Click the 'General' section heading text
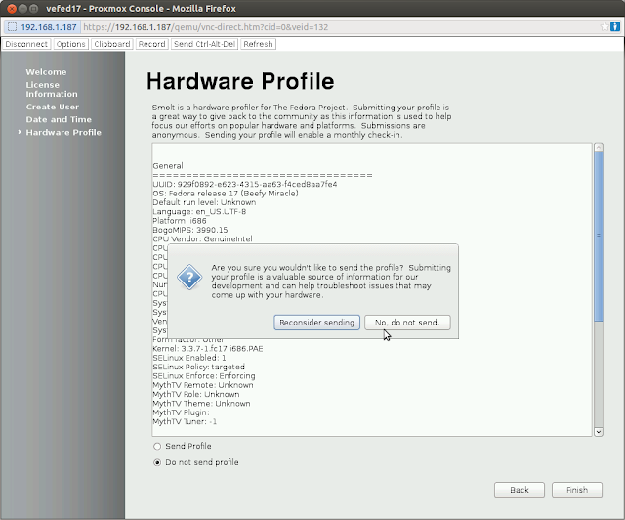This screenshot has width=625, height=520. pyautogui.click(x=168, y=166)
